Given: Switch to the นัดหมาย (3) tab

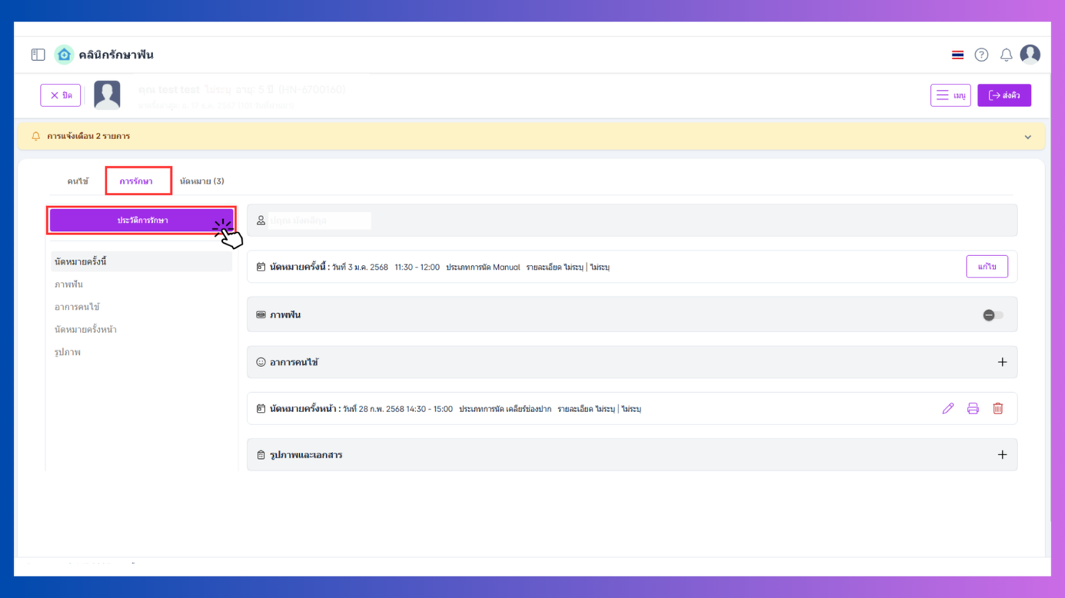Looking at the screenshot, I should tap(202, 181).
